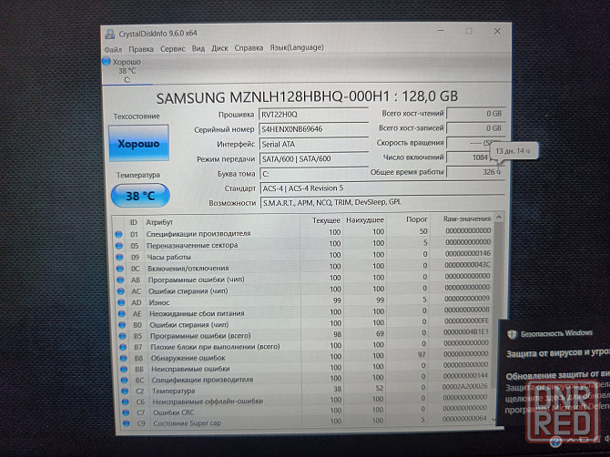The image size is (610, 457).
Task: Click the CrystalDiskInfo title bar icon
Action: click(x=109, y=35)
